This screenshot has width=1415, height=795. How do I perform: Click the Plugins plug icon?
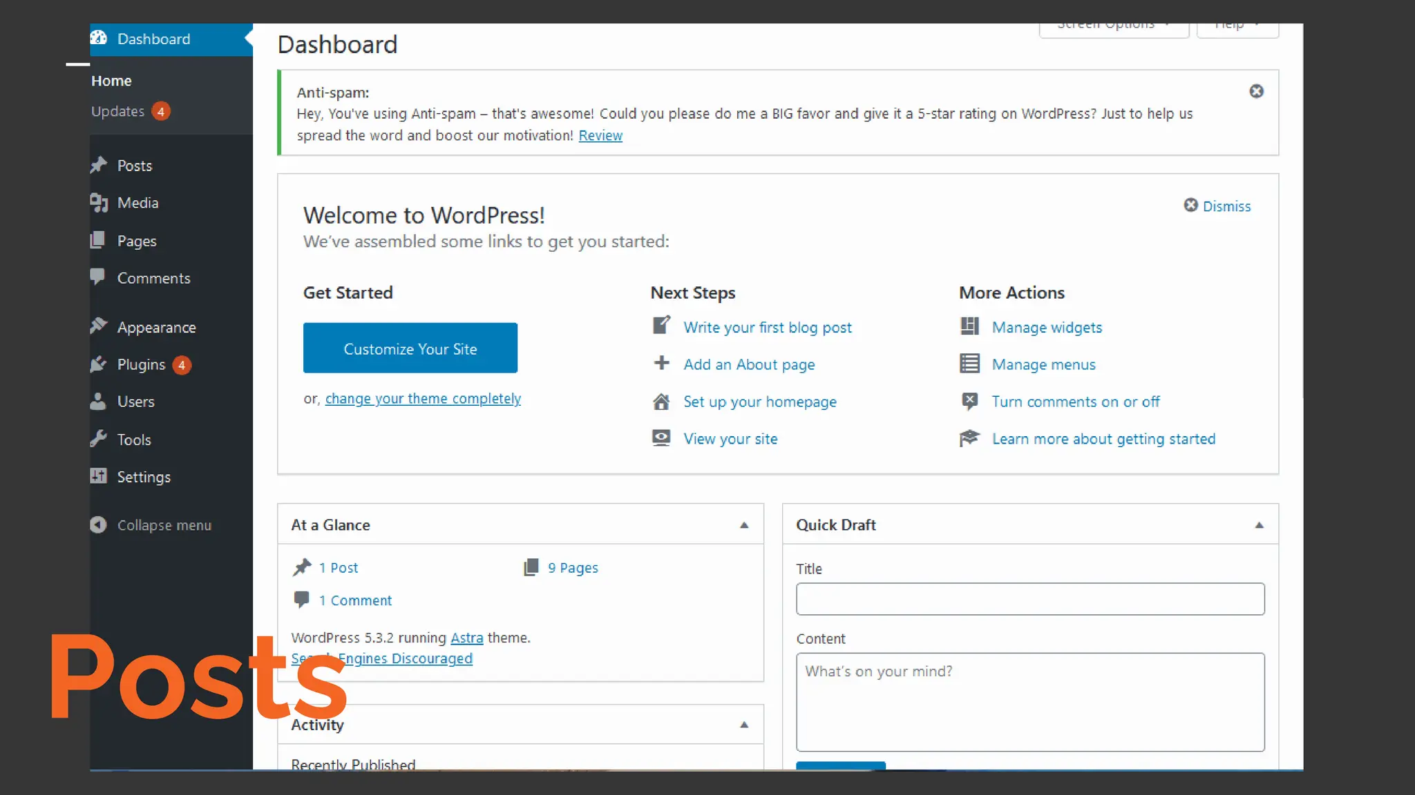[x=99, y=364]
